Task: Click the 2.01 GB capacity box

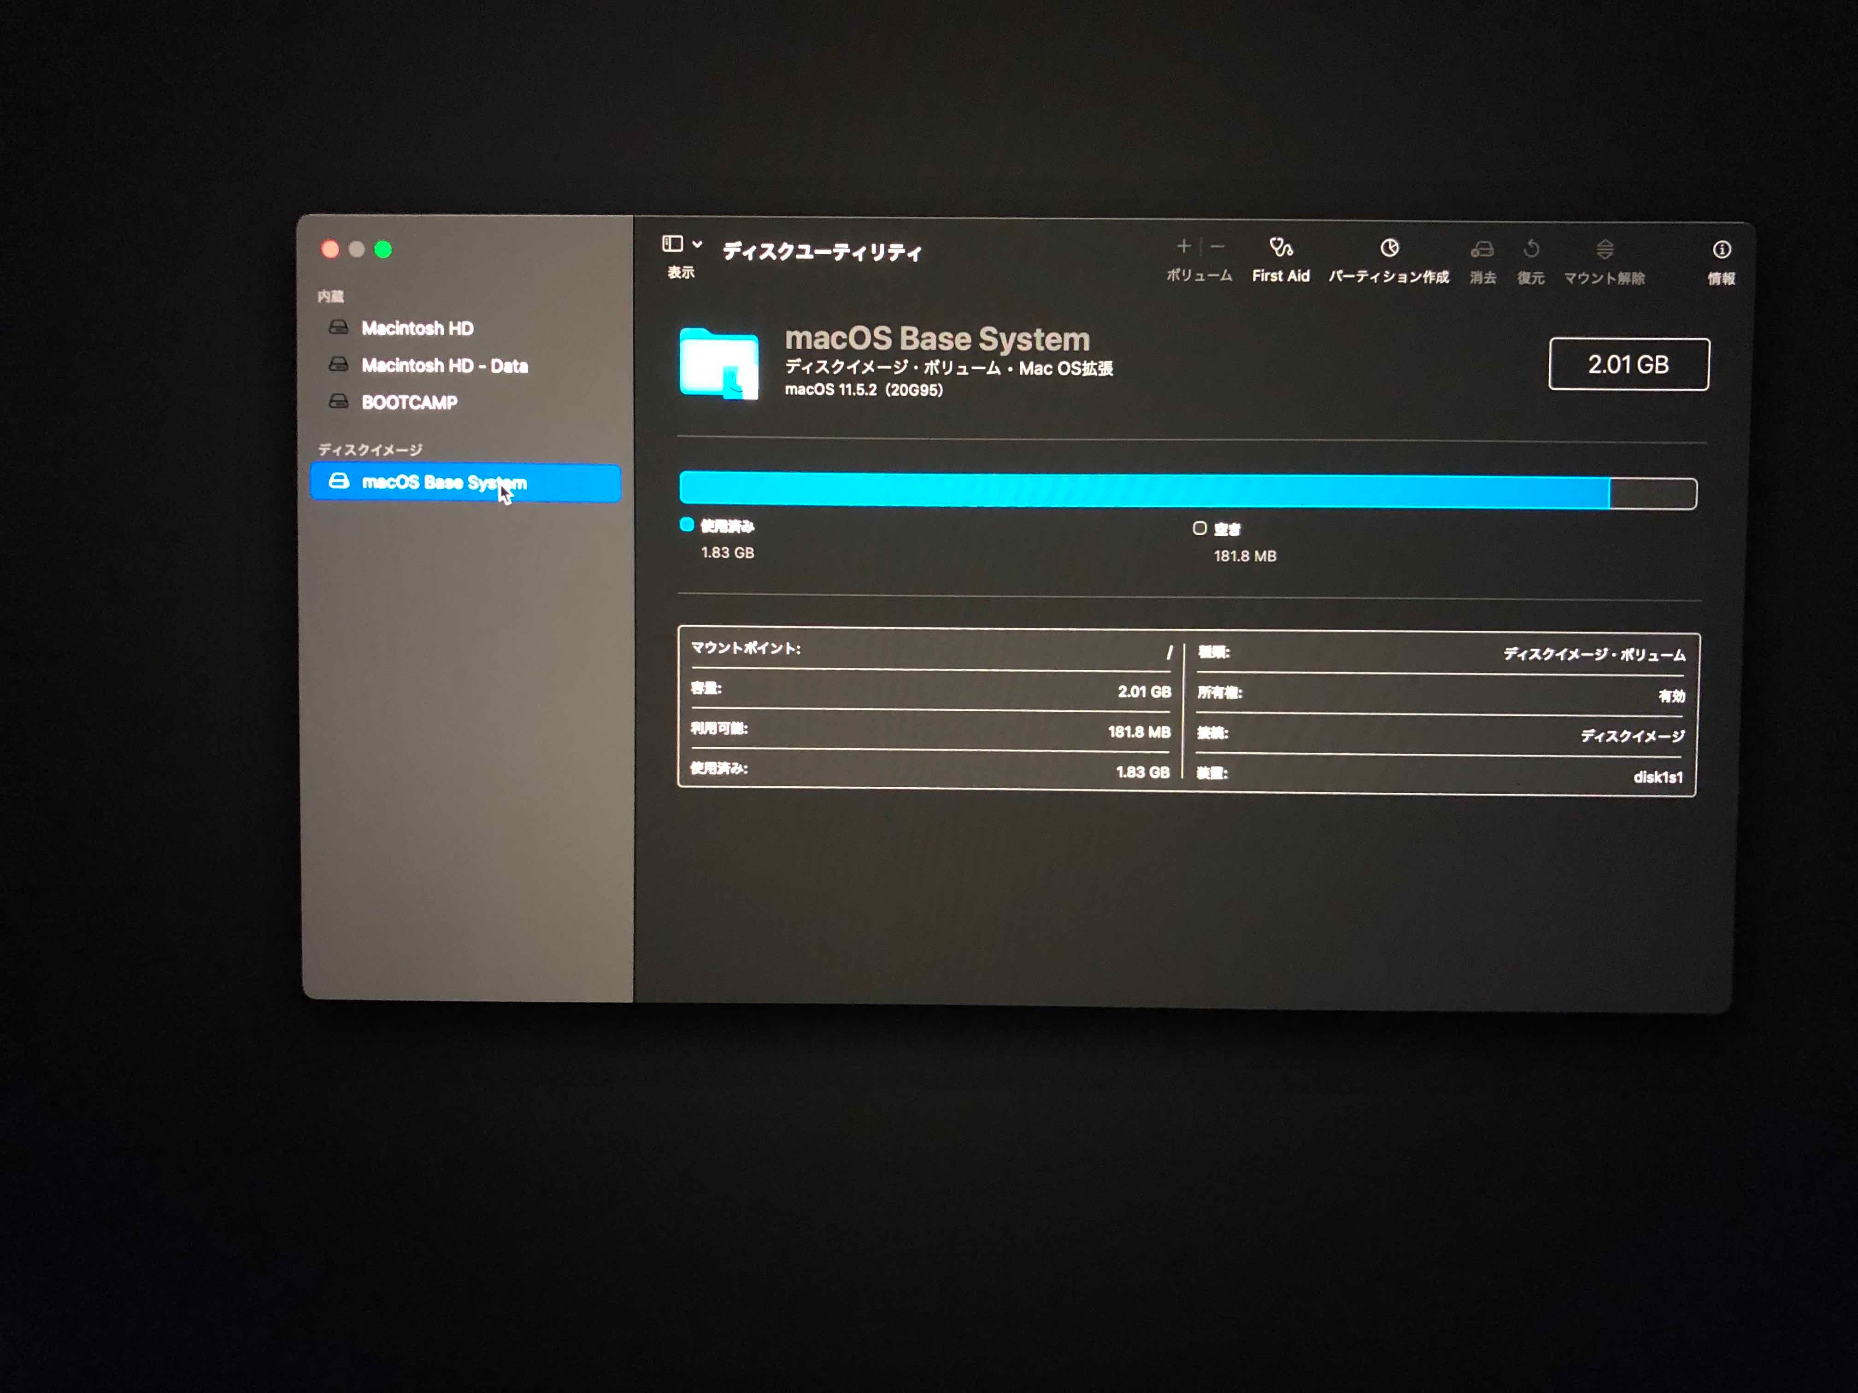Action: click(1628, 364)
